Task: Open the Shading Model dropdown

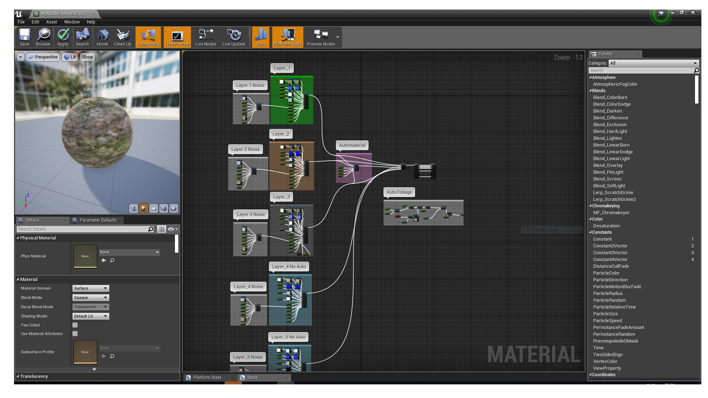Action: click(91, 316)
